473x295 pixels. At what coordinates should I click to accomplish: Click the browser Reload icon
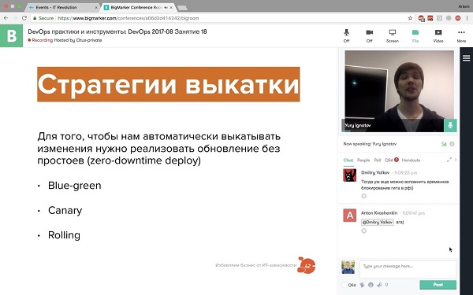click(x=24, y=18)
